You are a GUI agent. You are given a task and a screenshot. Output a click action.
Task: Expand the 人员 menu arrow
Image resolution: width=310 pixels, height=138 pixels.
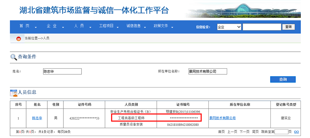90,27
